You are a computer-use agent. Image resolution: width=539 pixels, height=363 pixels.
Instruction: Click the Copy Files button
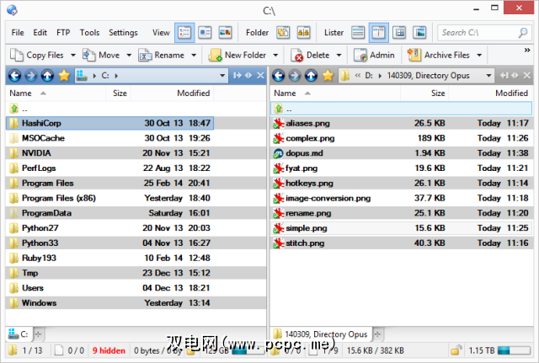click(x=37, y=55)
